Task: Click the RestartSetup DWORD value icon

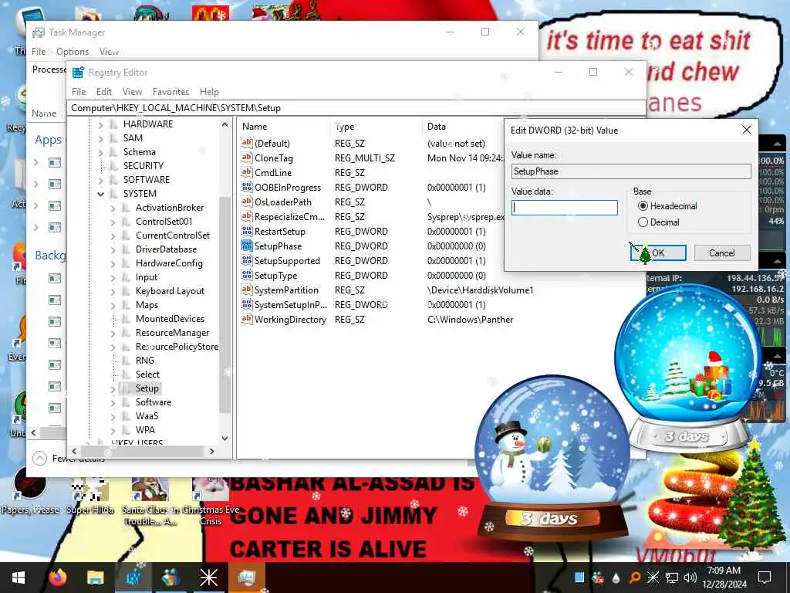Action: coord(246,231)
